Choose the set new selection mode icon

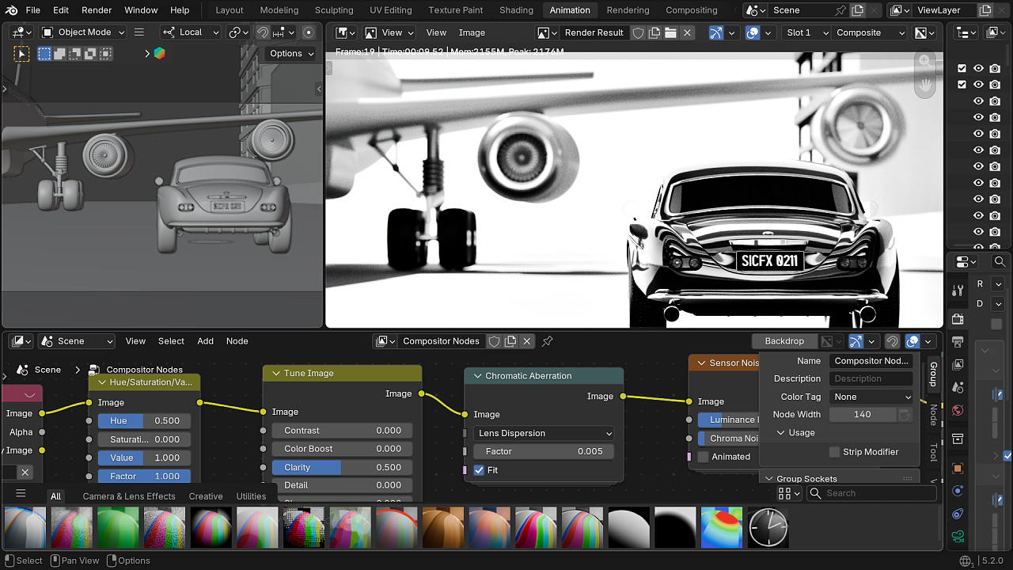[x=44, y=54]
